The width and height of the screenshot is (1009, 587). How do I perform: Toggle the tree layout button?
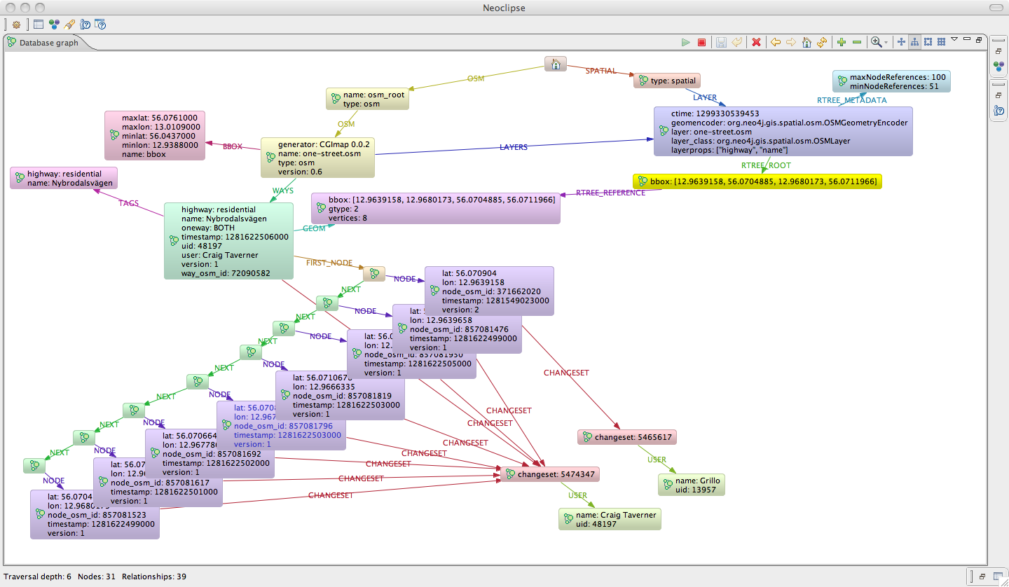914,43
